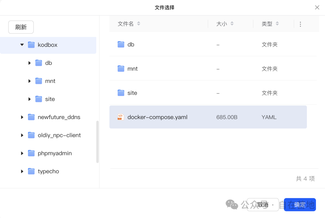Click the mnt folder icon in file list
The width and height of the screenshot is (325, 218).
coord(121,69)
